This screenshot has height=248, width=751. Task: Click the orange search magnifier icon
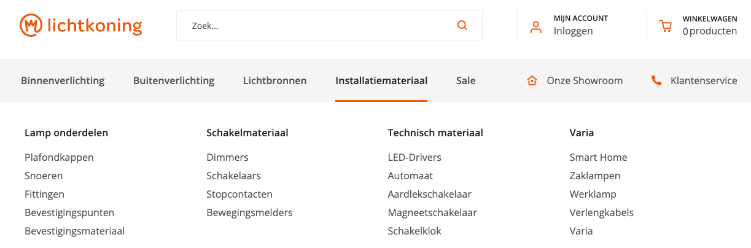click(462, 25)
